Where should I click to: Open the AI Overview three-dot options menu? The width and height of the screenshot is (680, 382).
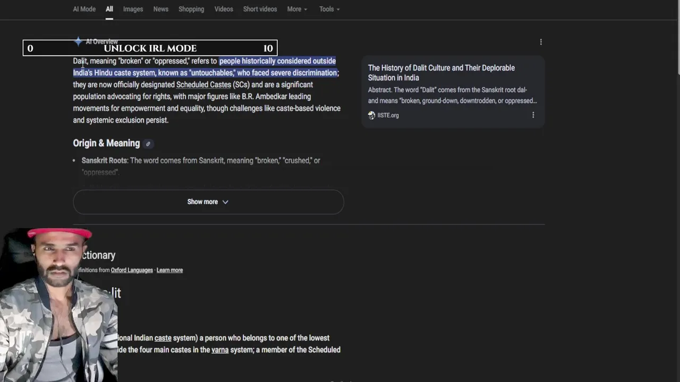pos(541,42)
